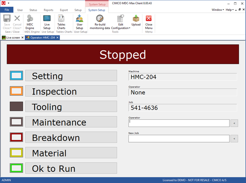
Task: Click the Licensed to DEMO status text
Action: click(x=194, y=180)
